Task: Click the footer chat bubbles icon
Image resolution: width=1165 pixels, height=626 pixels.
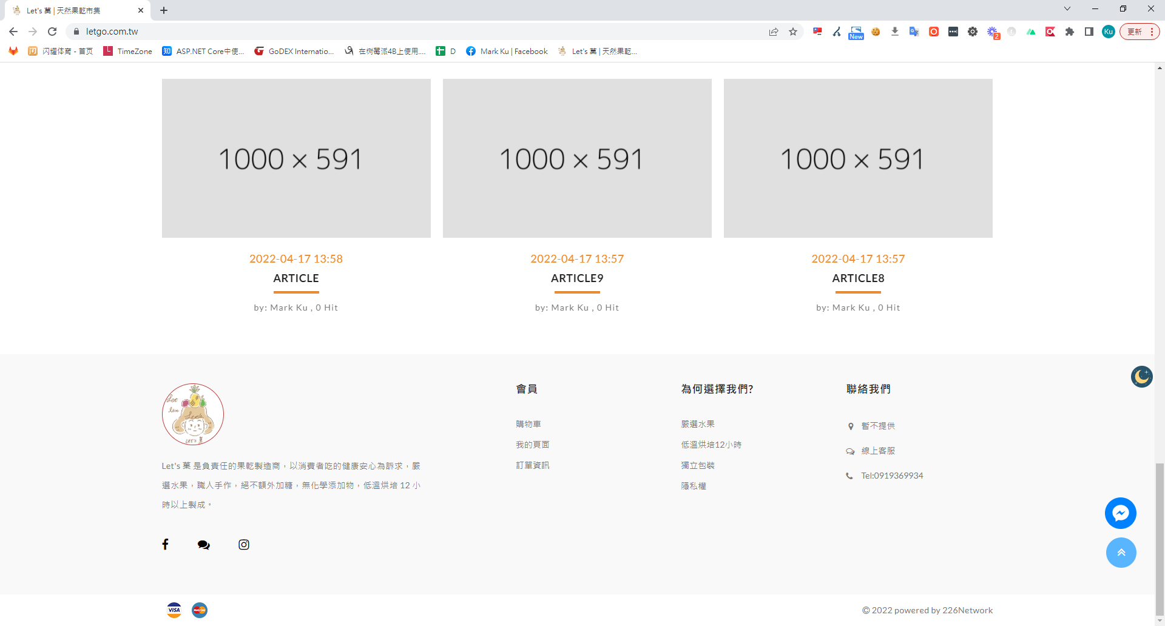Action: 204,545
